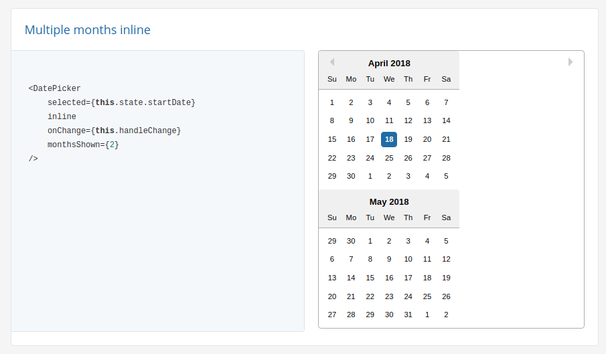This screenshot has width=606, height=354.
Task: Pick May 13 in the May calendar
Action: point(332,278)
